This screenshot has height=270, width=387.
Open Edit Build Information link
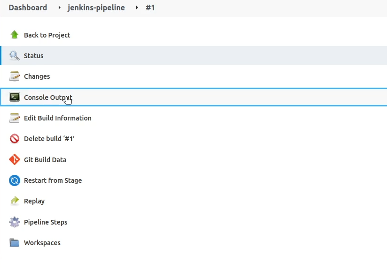pos(57,118)
